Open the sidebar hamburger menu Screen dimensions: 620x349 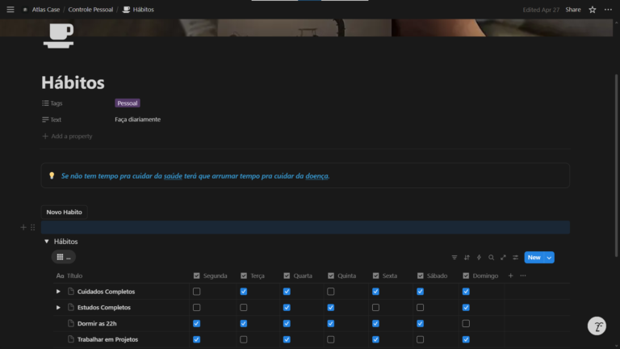[x=10, y=10]
